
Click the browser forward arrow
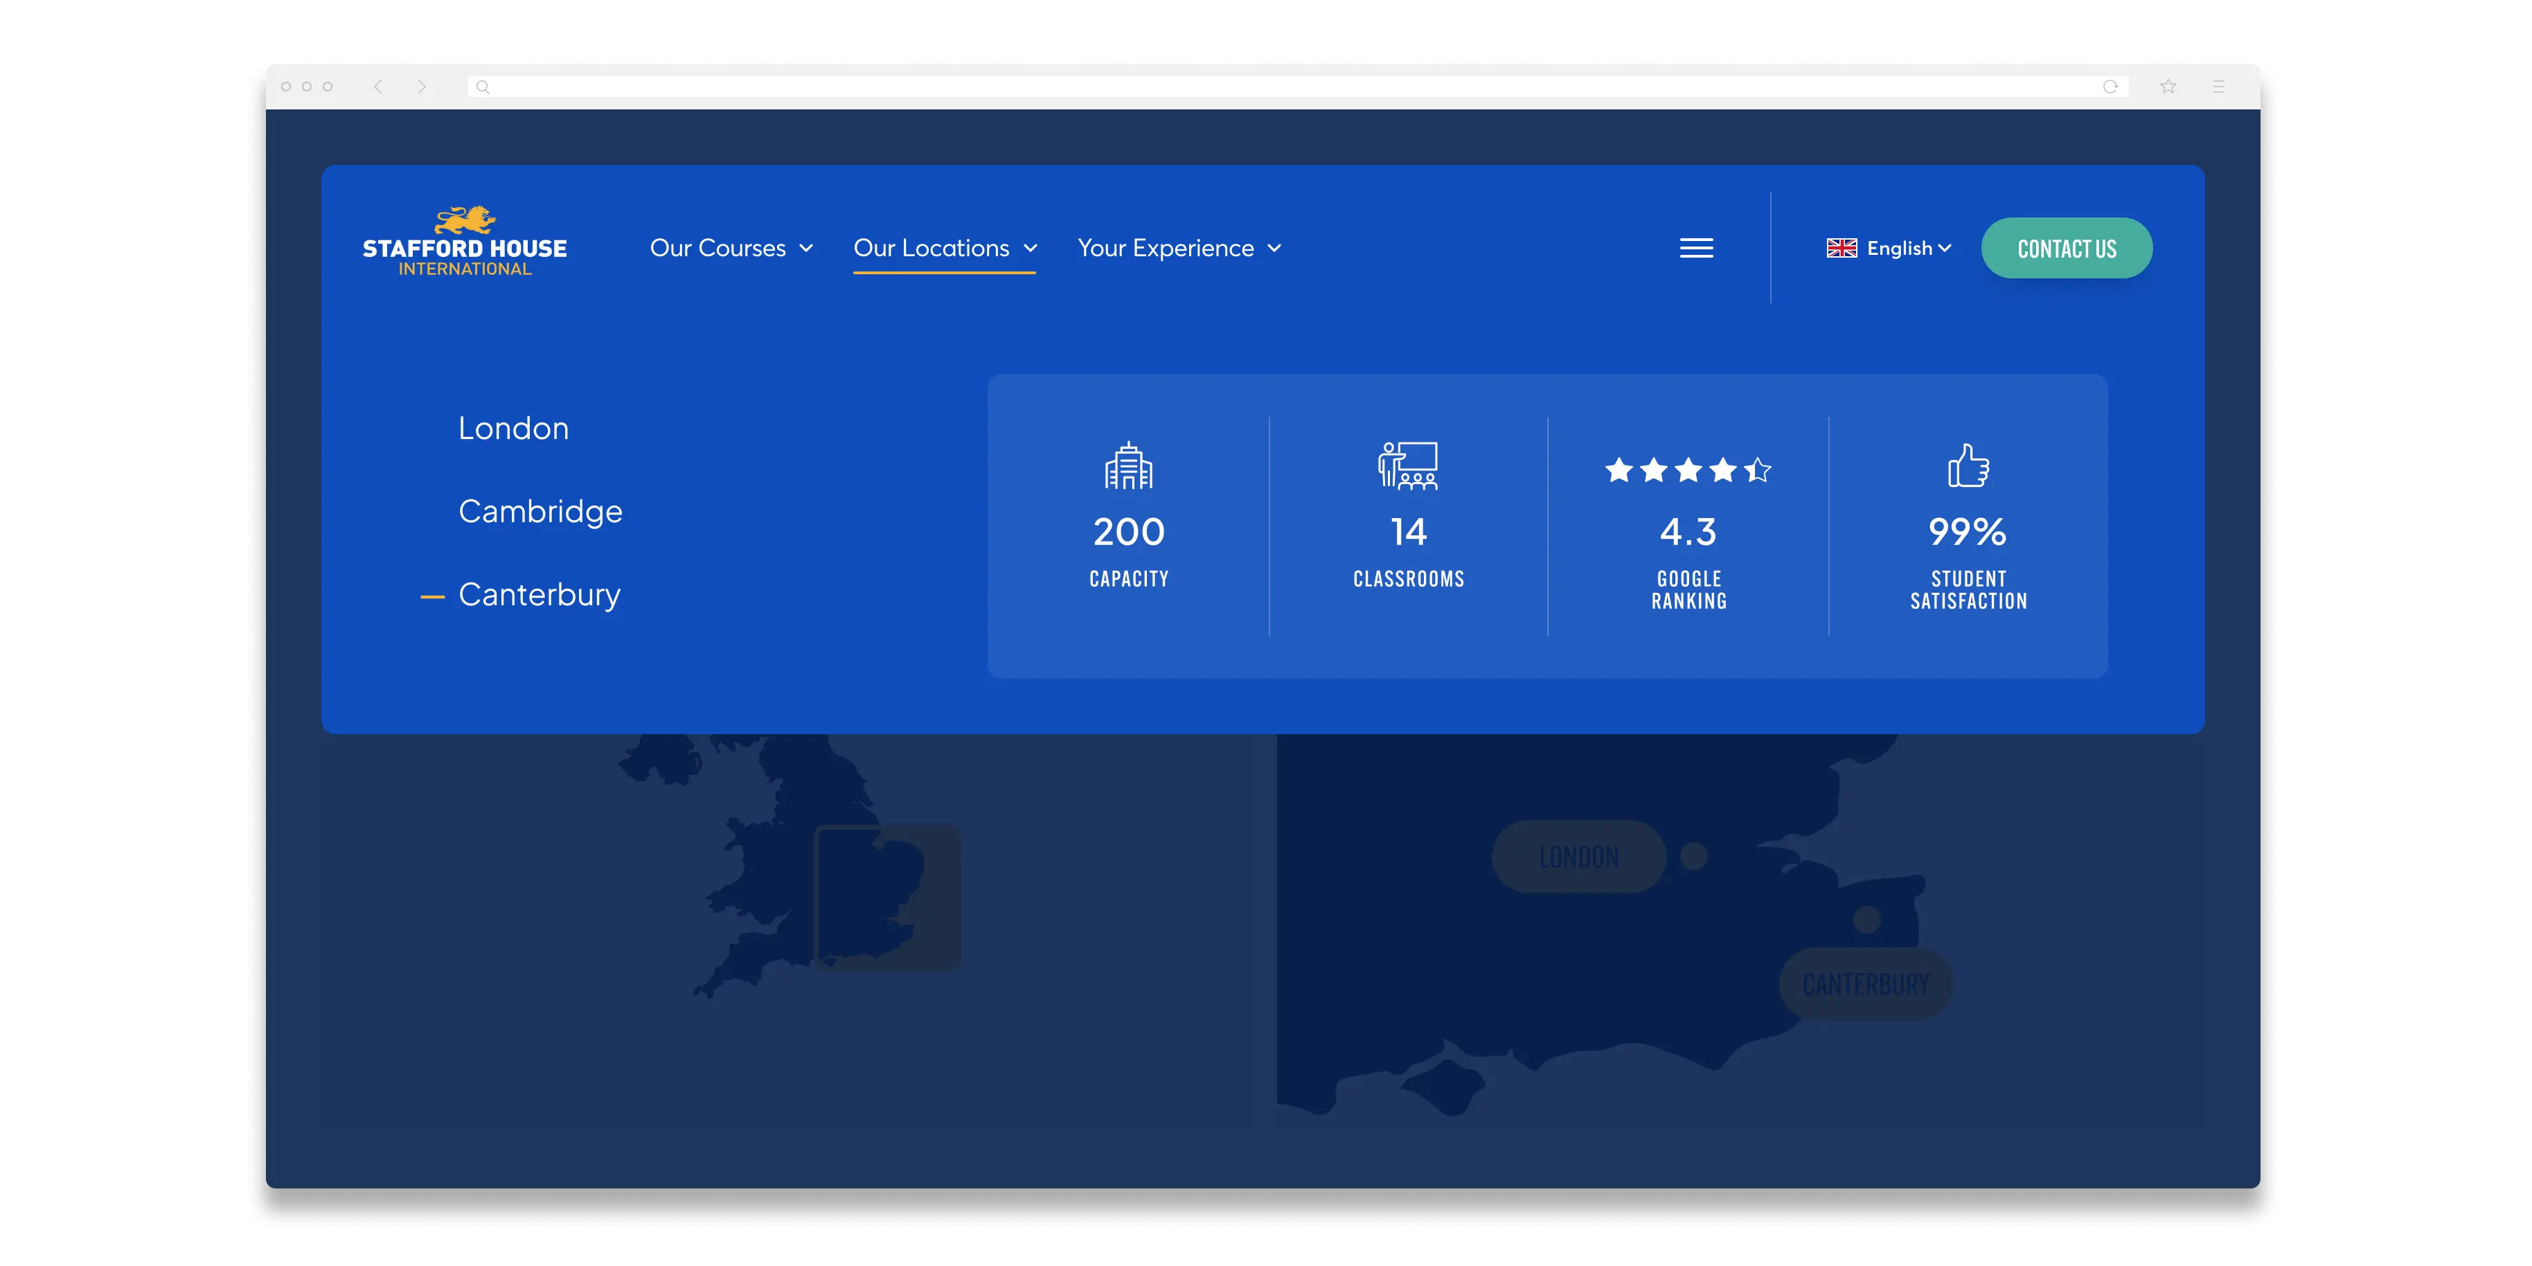click(x=422, y=87)
